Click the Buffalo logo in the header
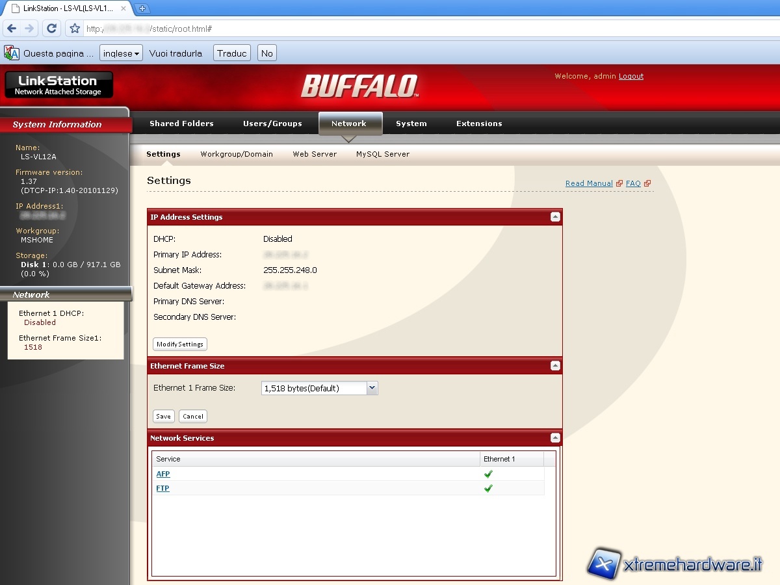 (x=359, y=86)
